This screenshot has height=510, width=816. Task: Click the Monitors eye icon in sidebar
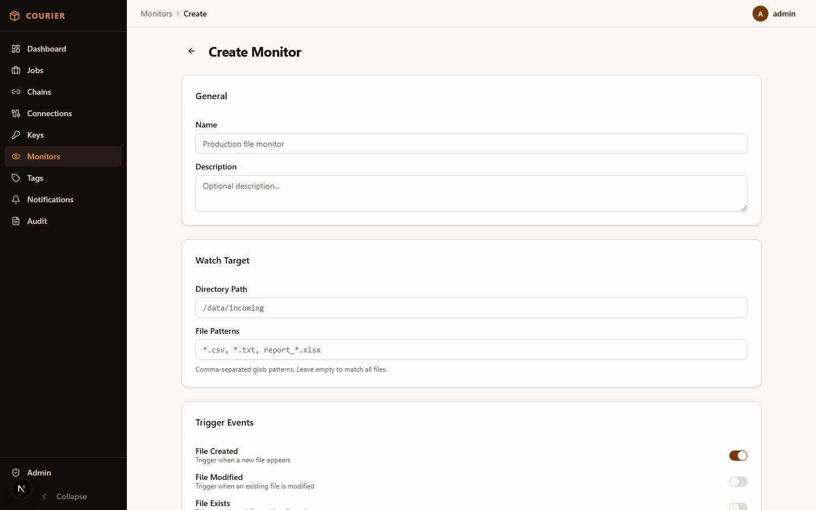click(16, 156)
